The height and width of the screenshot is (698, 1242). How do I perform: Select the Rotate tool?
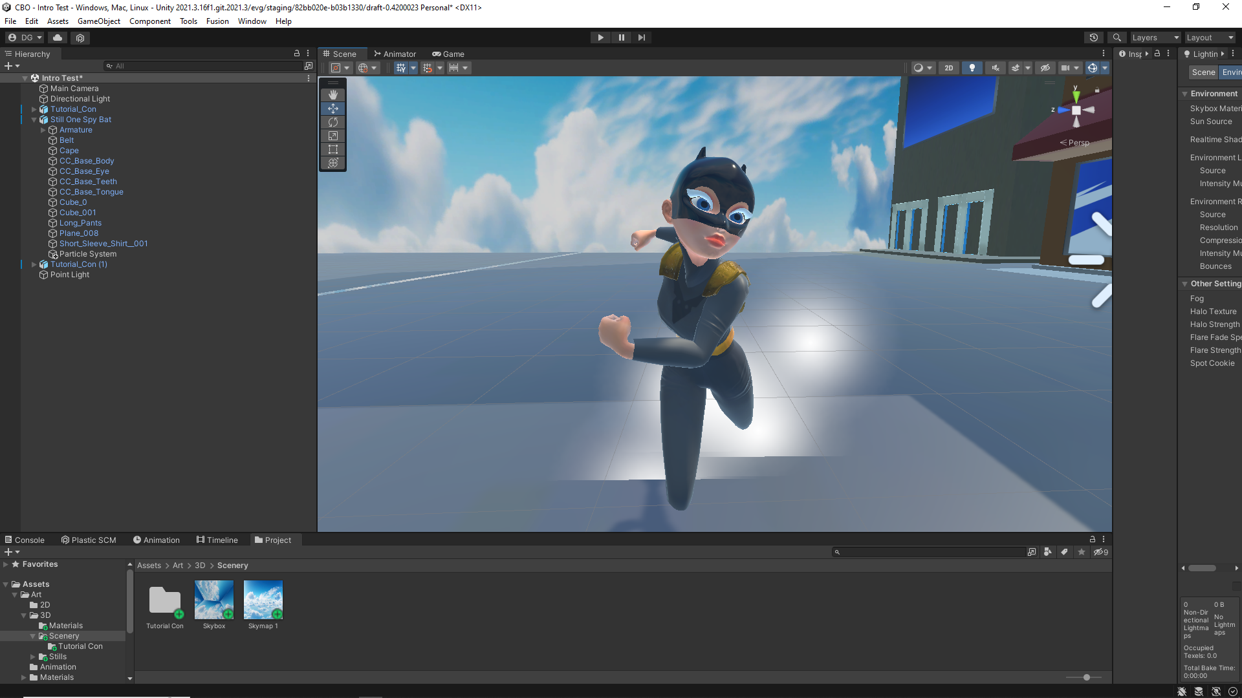(x=333, y=122)
